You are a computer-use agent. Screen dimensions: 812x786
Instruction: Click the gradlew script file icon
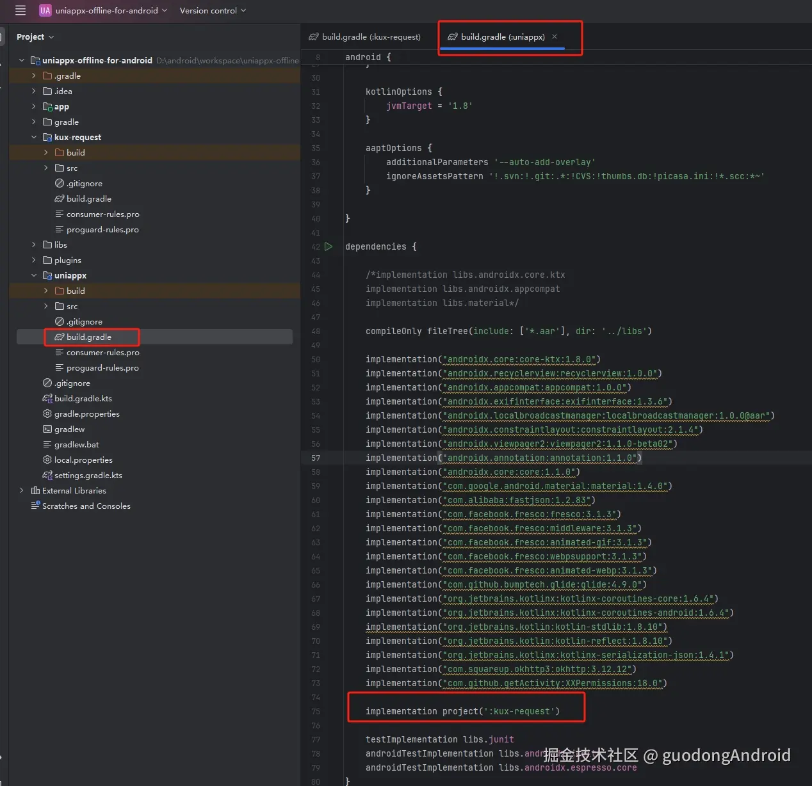47,429
